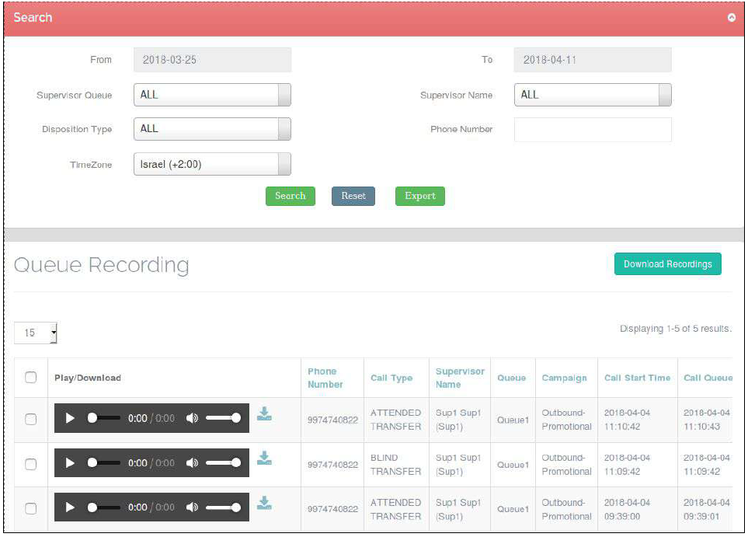
Task: Open the TimeZone dropdown showing Israel
Action: point(212,164)
